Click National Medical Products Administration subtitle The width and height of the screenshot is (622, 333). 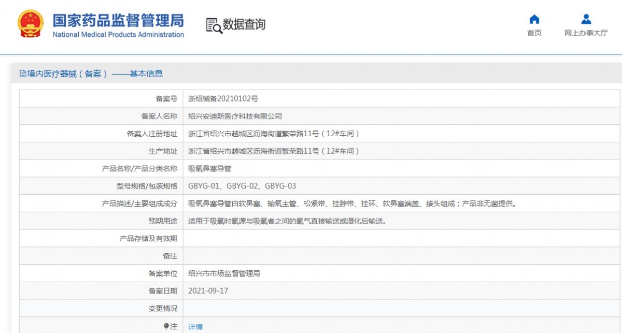coord(118,35)
